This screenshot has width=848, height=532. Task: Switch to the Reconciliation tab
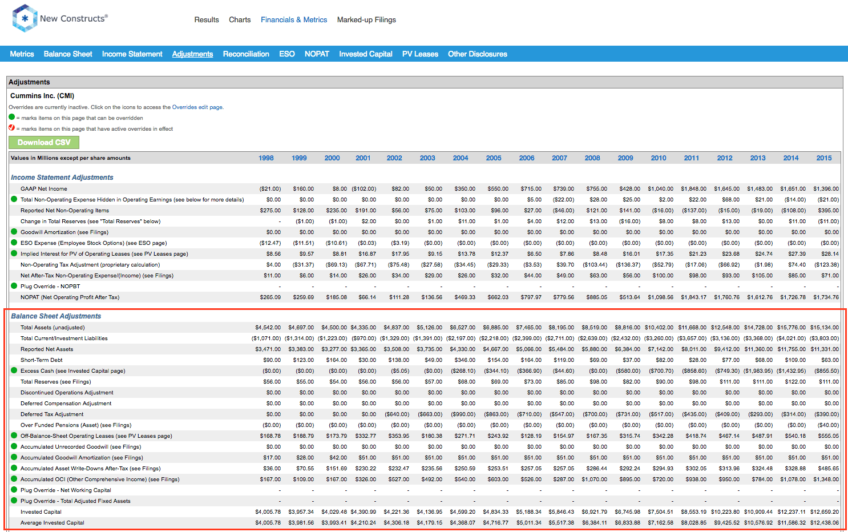click(x=246, y=54)
